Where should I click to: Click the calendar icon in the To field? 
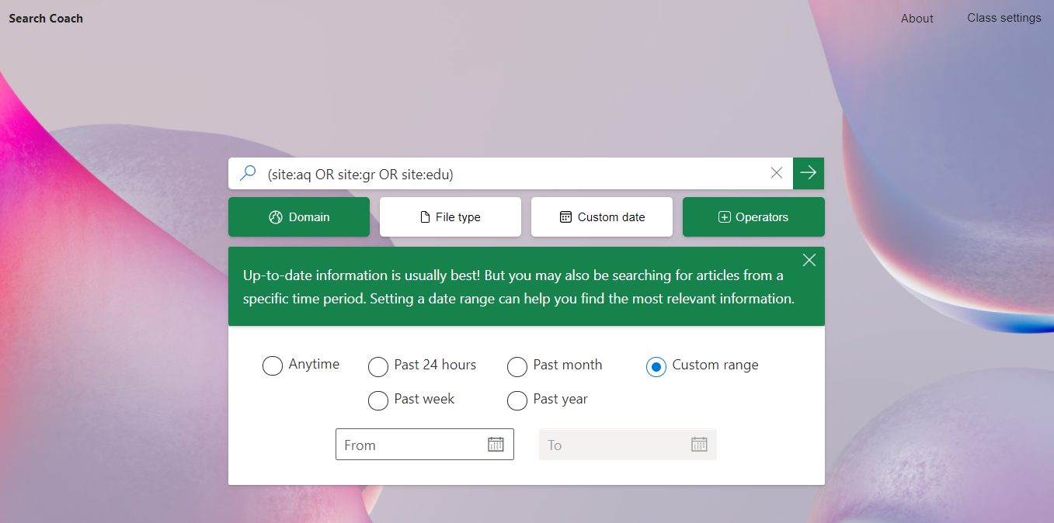point(699,445)
